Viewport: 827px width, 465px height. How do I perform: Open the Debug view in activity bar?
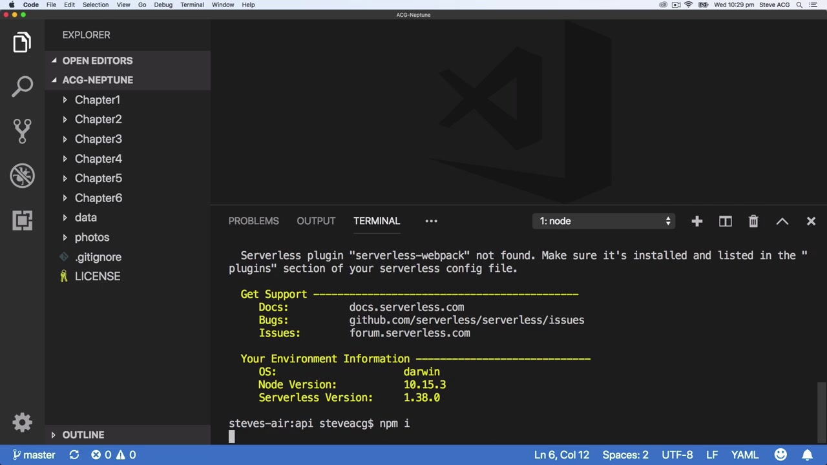click(22, 175)
